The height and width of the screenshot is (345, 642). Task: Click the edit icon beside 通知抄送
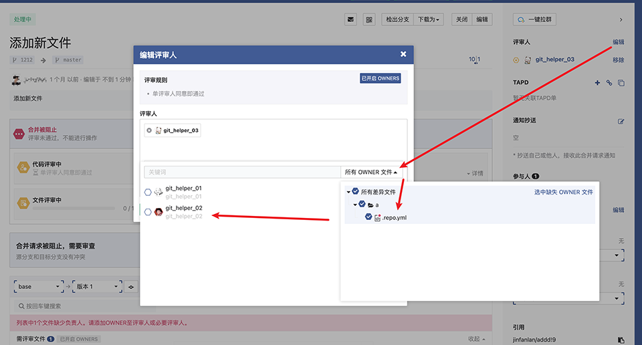click(621, 121)
